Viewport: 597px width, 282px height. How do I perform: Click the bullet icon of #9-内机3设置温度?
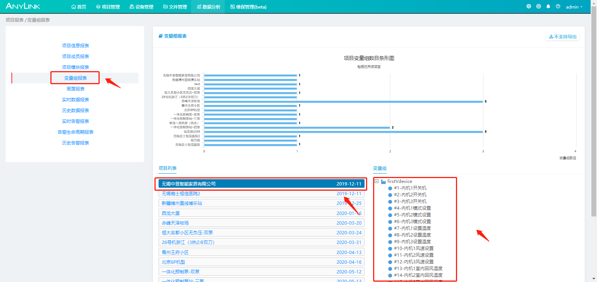tap(390, 242)
